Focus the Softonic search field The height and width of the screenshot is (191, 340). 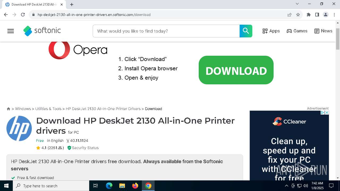click(x=166, y=31)
